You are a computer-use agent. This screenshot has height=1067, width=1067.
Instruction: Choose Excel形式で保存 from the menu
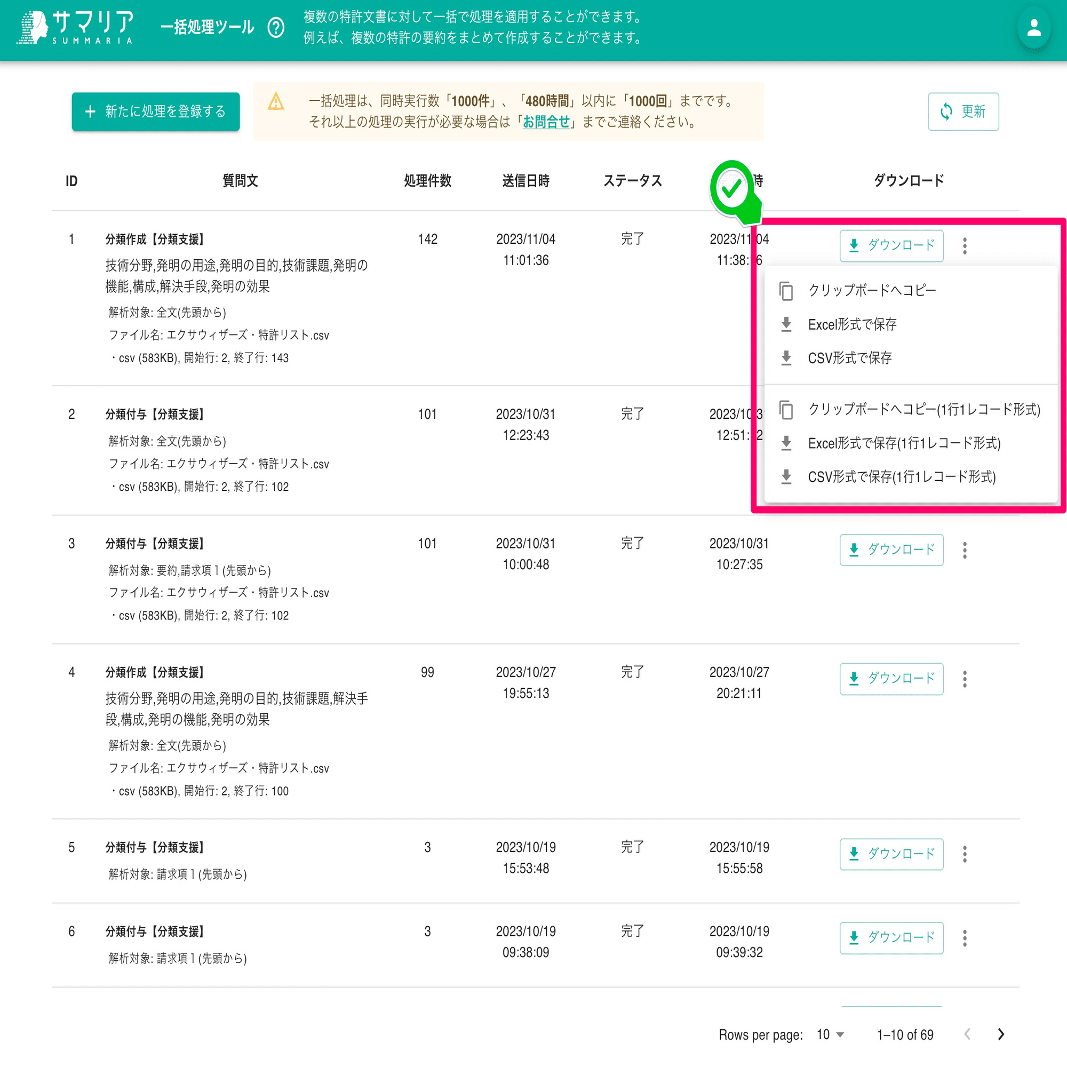click(x=851, y=324)
